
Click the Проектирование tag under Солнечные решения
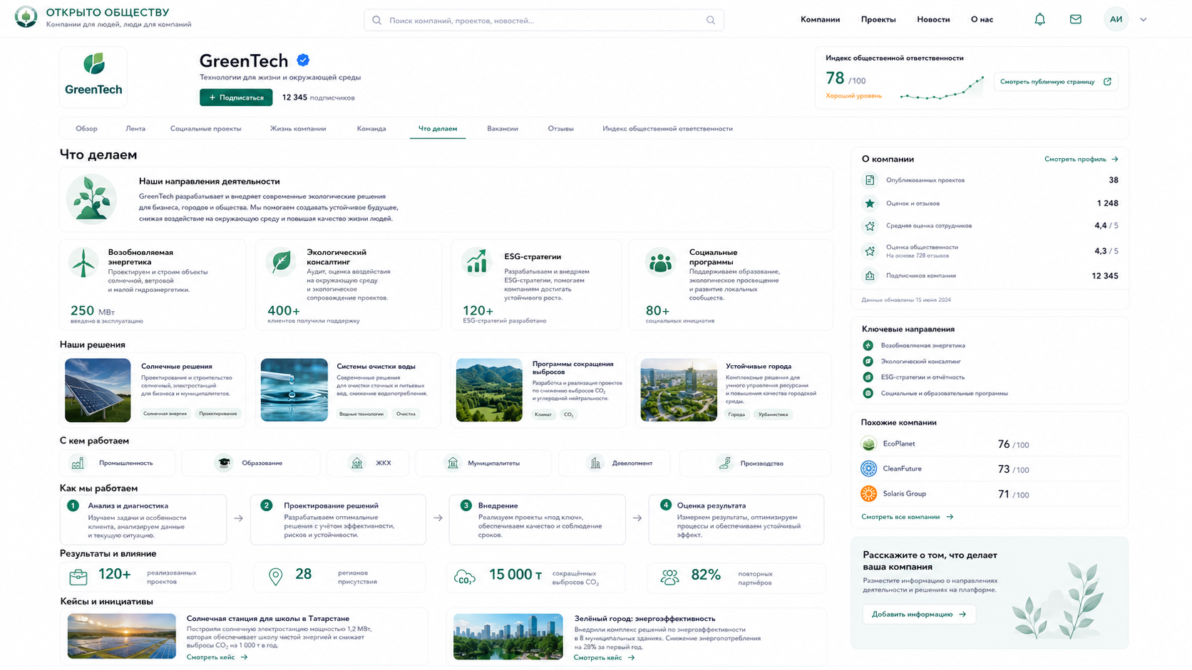[218, 414]
